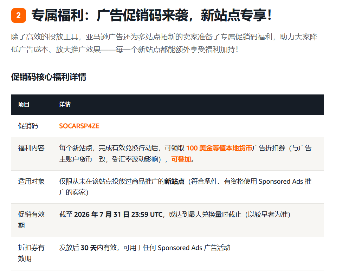Click the row label "折扣券有效期"
The height and width of the screenshot is (276, 349).
click(x=31, y=253)
